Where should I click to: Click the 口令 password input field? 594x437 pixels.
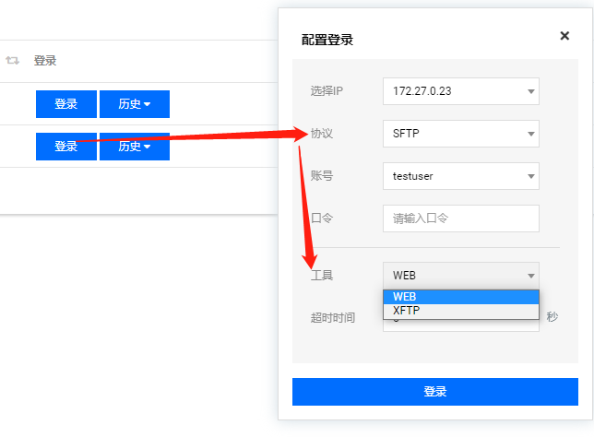pos(461,218)
